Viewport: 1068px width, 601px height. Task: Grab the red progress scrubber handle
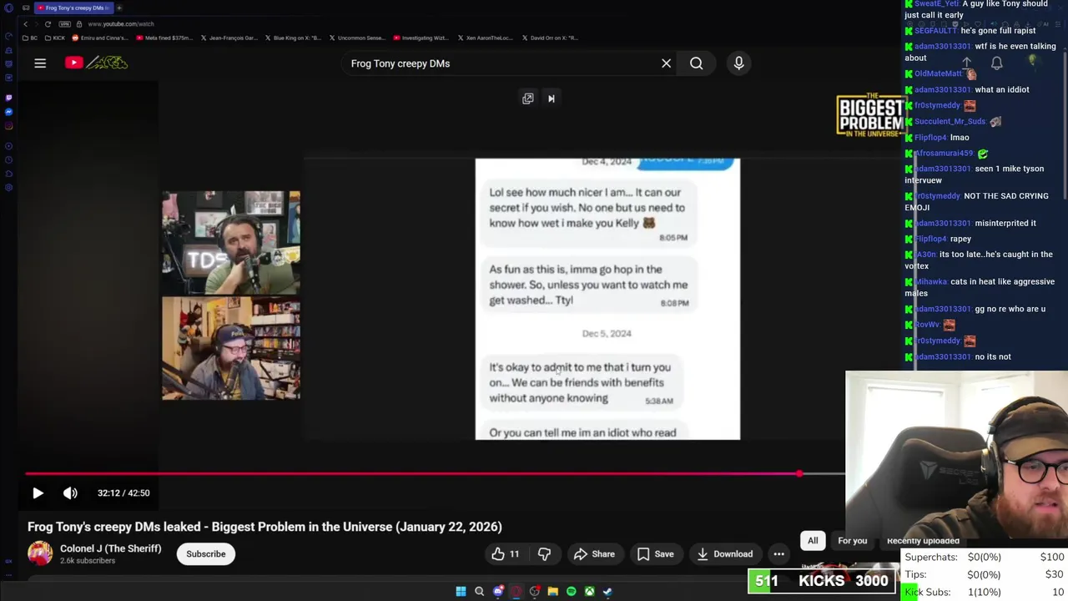click(x=799, y=473)
